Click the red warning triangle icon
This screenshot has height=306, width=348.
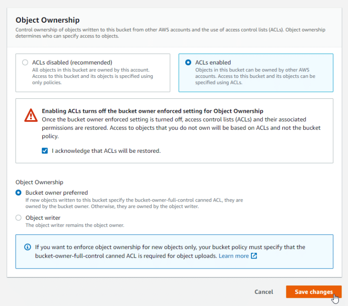31,115
